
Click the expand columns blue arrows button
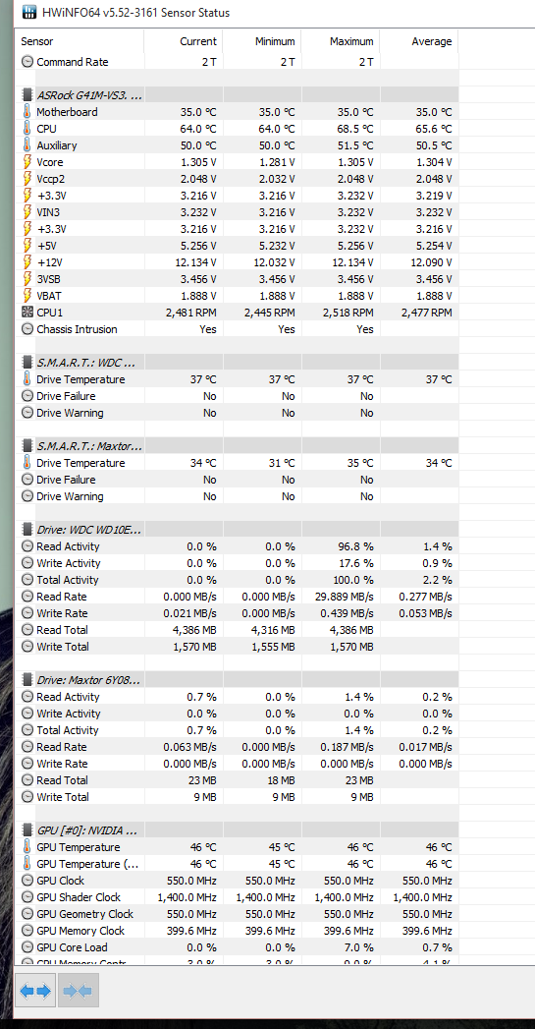pos(35,991)
